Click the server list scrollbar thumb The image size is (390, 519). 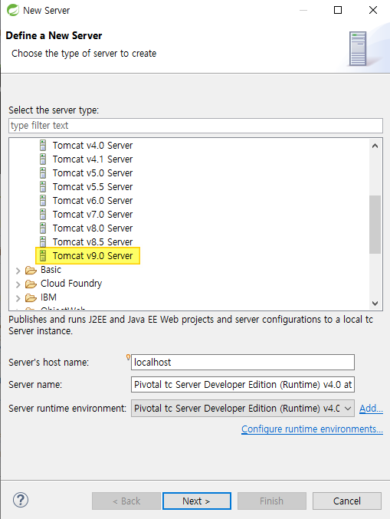click(x=375, y=225)
